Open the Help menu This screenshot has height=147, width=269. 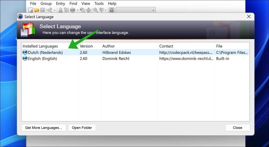pos(112,3)
